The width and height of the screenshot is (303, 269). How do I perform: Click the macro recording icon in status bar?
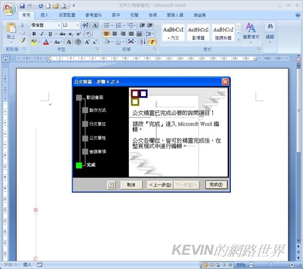(x=39, y=264)
